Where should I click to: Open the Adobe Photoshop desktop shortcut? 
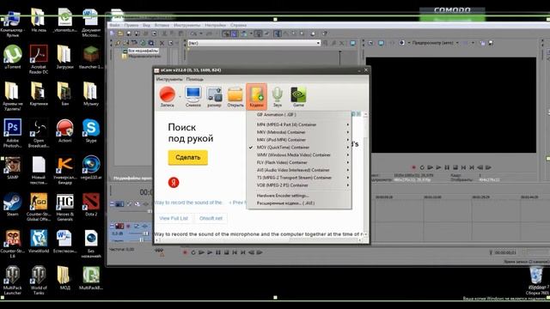(x=12, y=133)
